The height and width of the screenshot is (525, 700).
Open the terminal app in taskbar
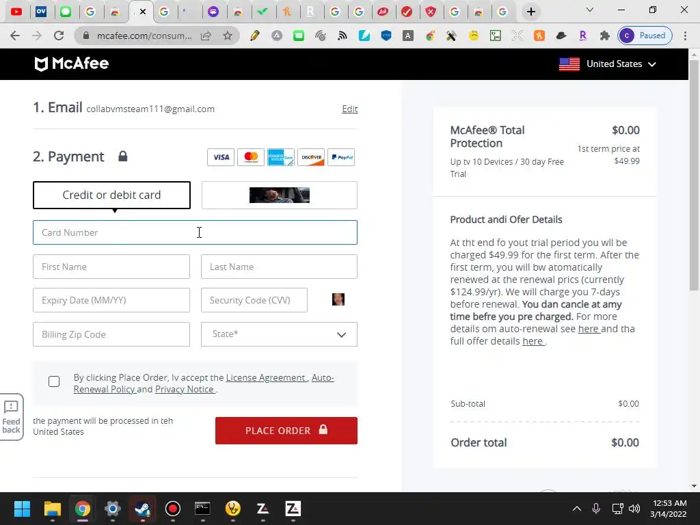tap(202, 509)
